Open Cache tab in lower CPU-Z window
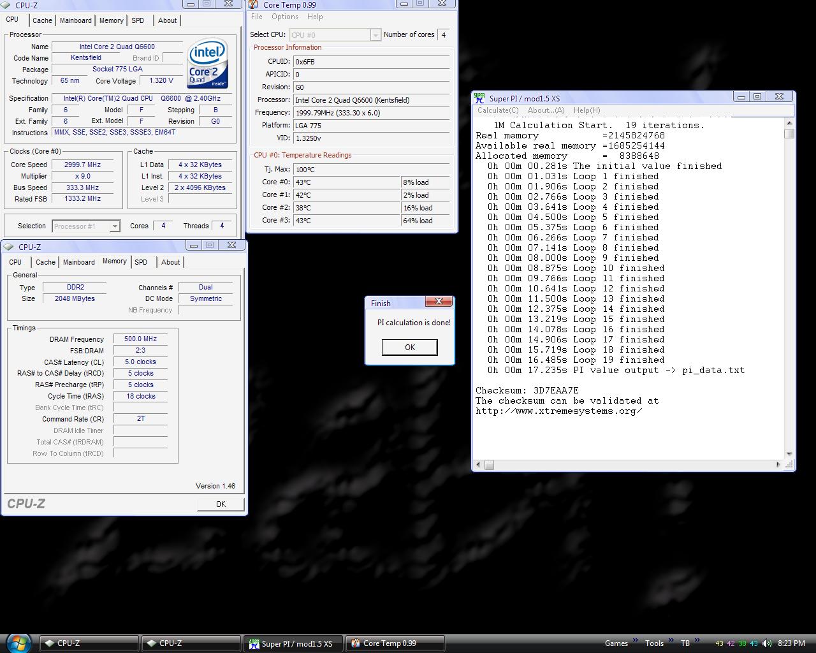Image resolution: width=816 pixels, height=653 pixels. [x=45, y=262]
